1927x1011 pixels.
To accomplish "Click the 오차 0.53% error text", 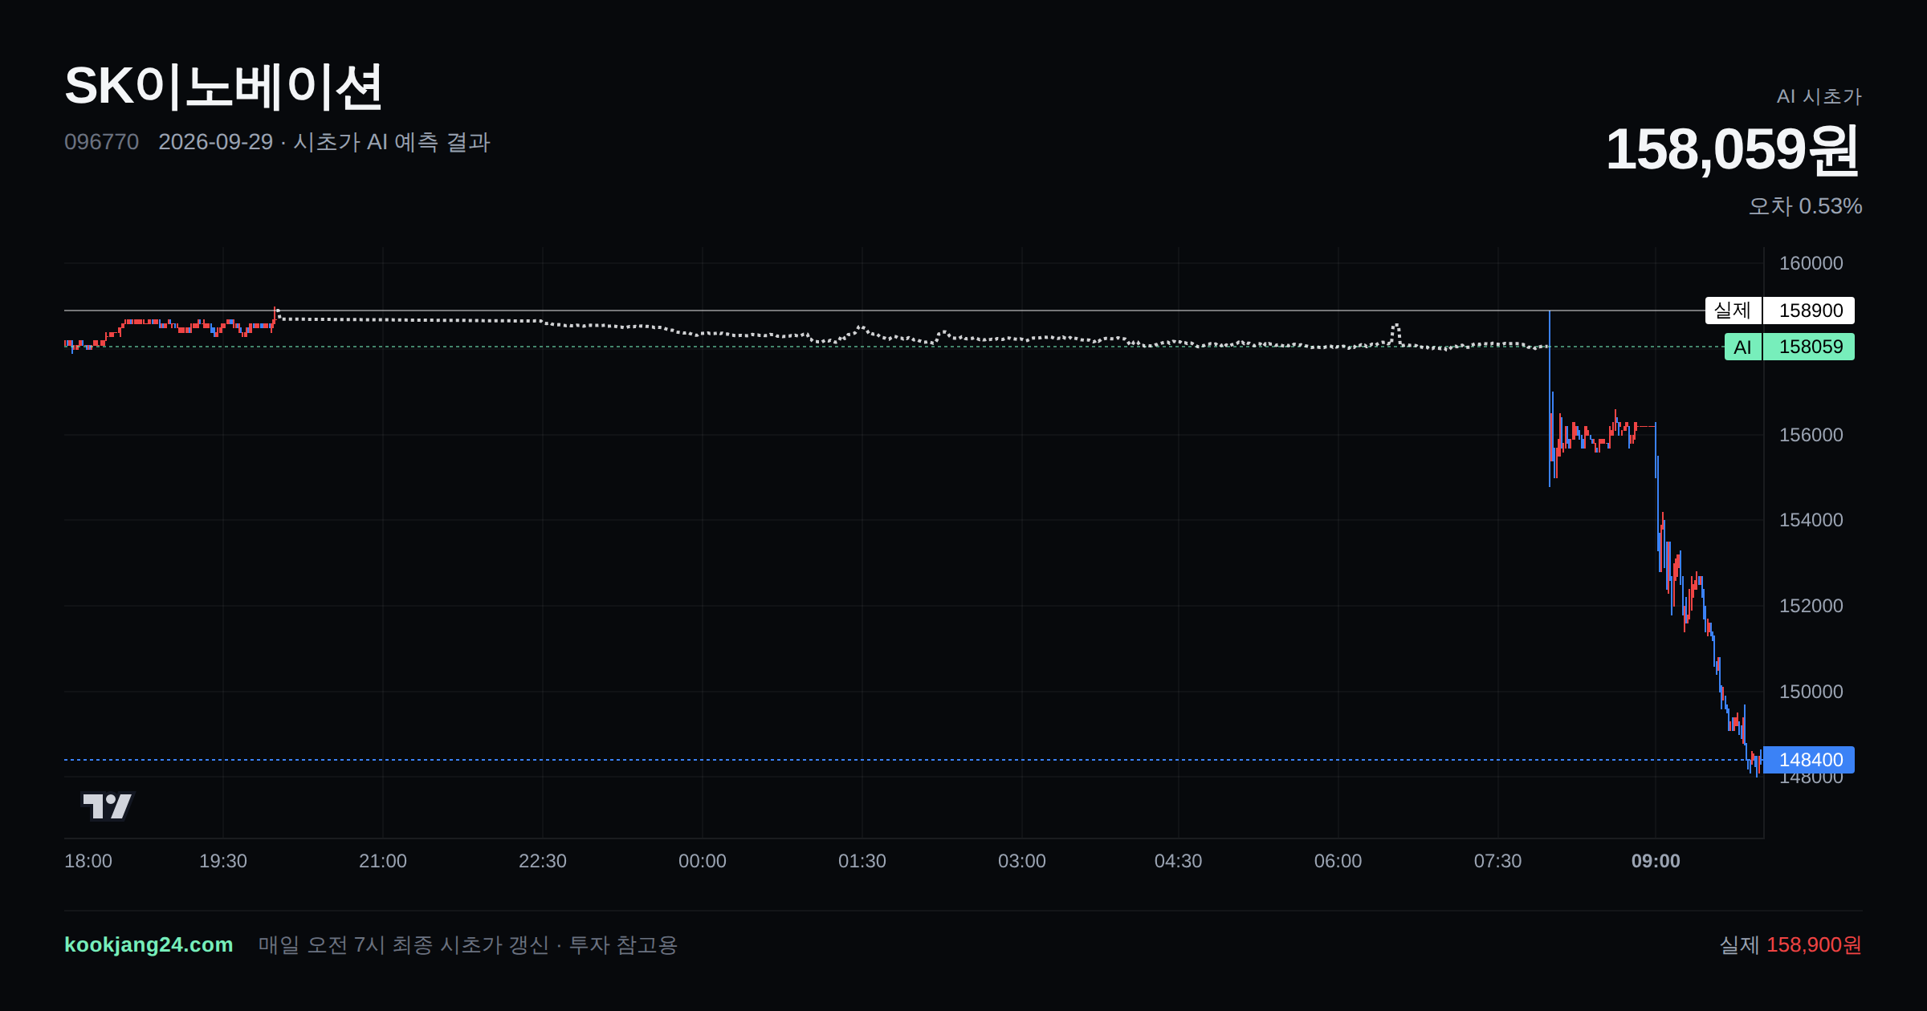I will point(1805,206).
